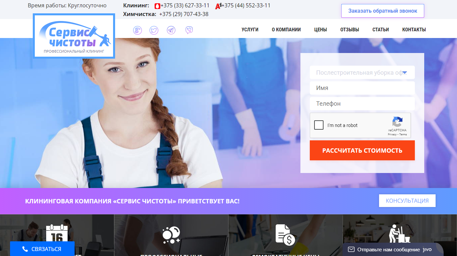This screenshot has height=256, width=457.
Task: Open the Telegram social icon
Action: point(171,30)
